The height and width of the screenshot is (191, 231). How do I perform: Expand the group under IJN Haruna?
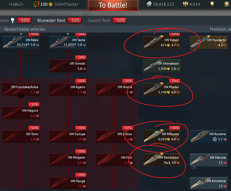[194, 167]
